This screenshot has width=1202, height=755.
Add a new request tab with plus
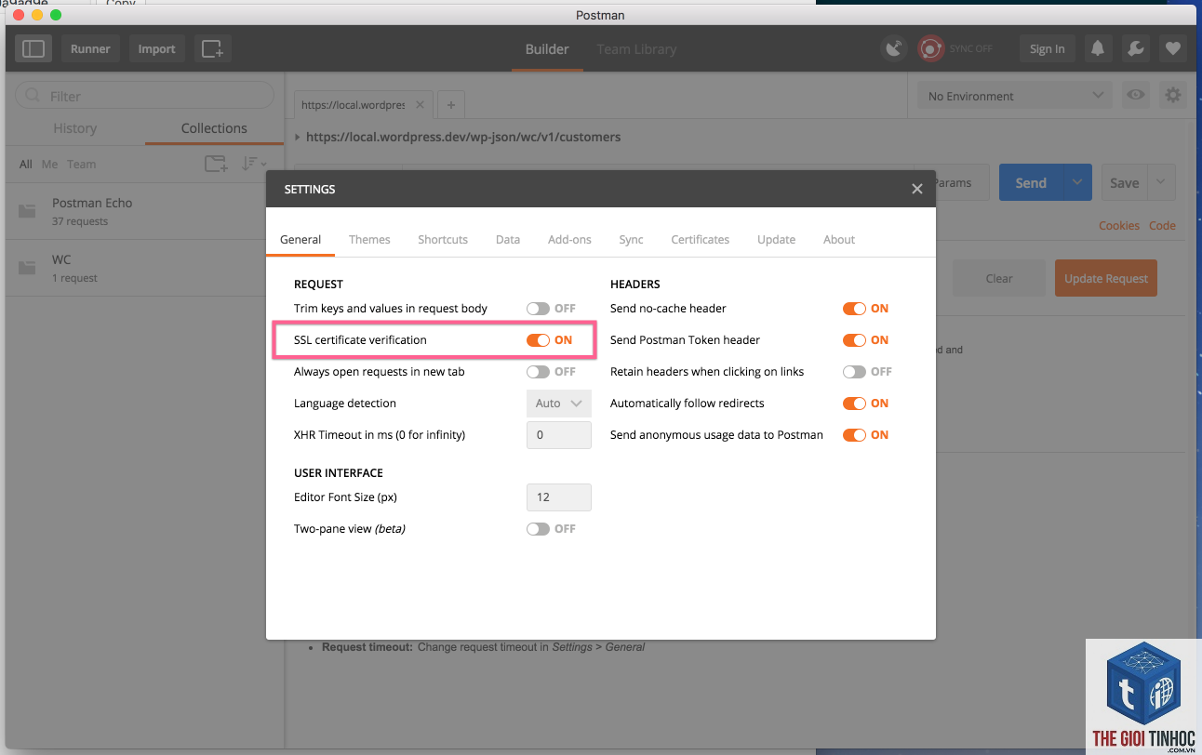point(451,105)
